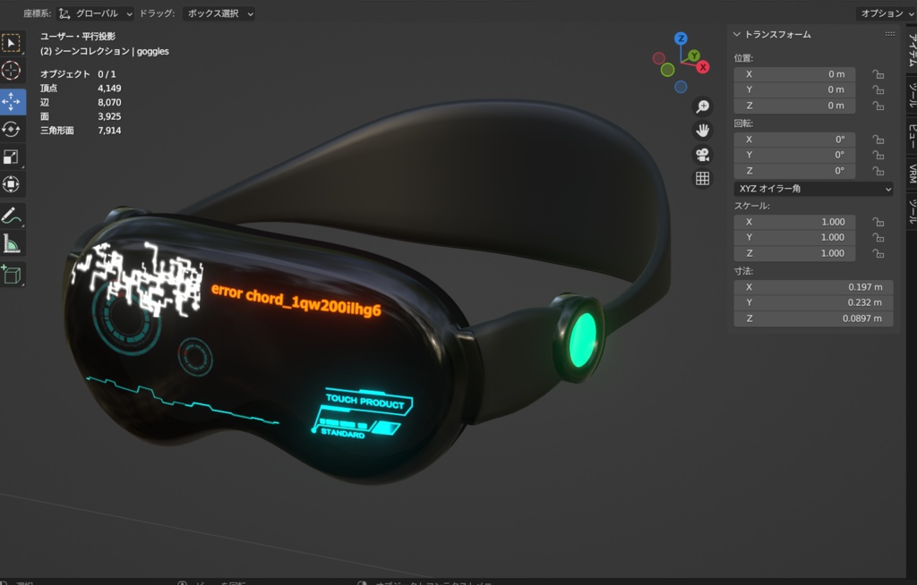The height and width of the screenshot is (585, 917).
Task: Select the Move tool in the toolbar
Action: [11, 101]
